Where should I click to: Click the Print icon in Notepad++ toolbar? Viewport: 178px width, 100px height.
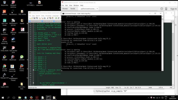(44, 18)
